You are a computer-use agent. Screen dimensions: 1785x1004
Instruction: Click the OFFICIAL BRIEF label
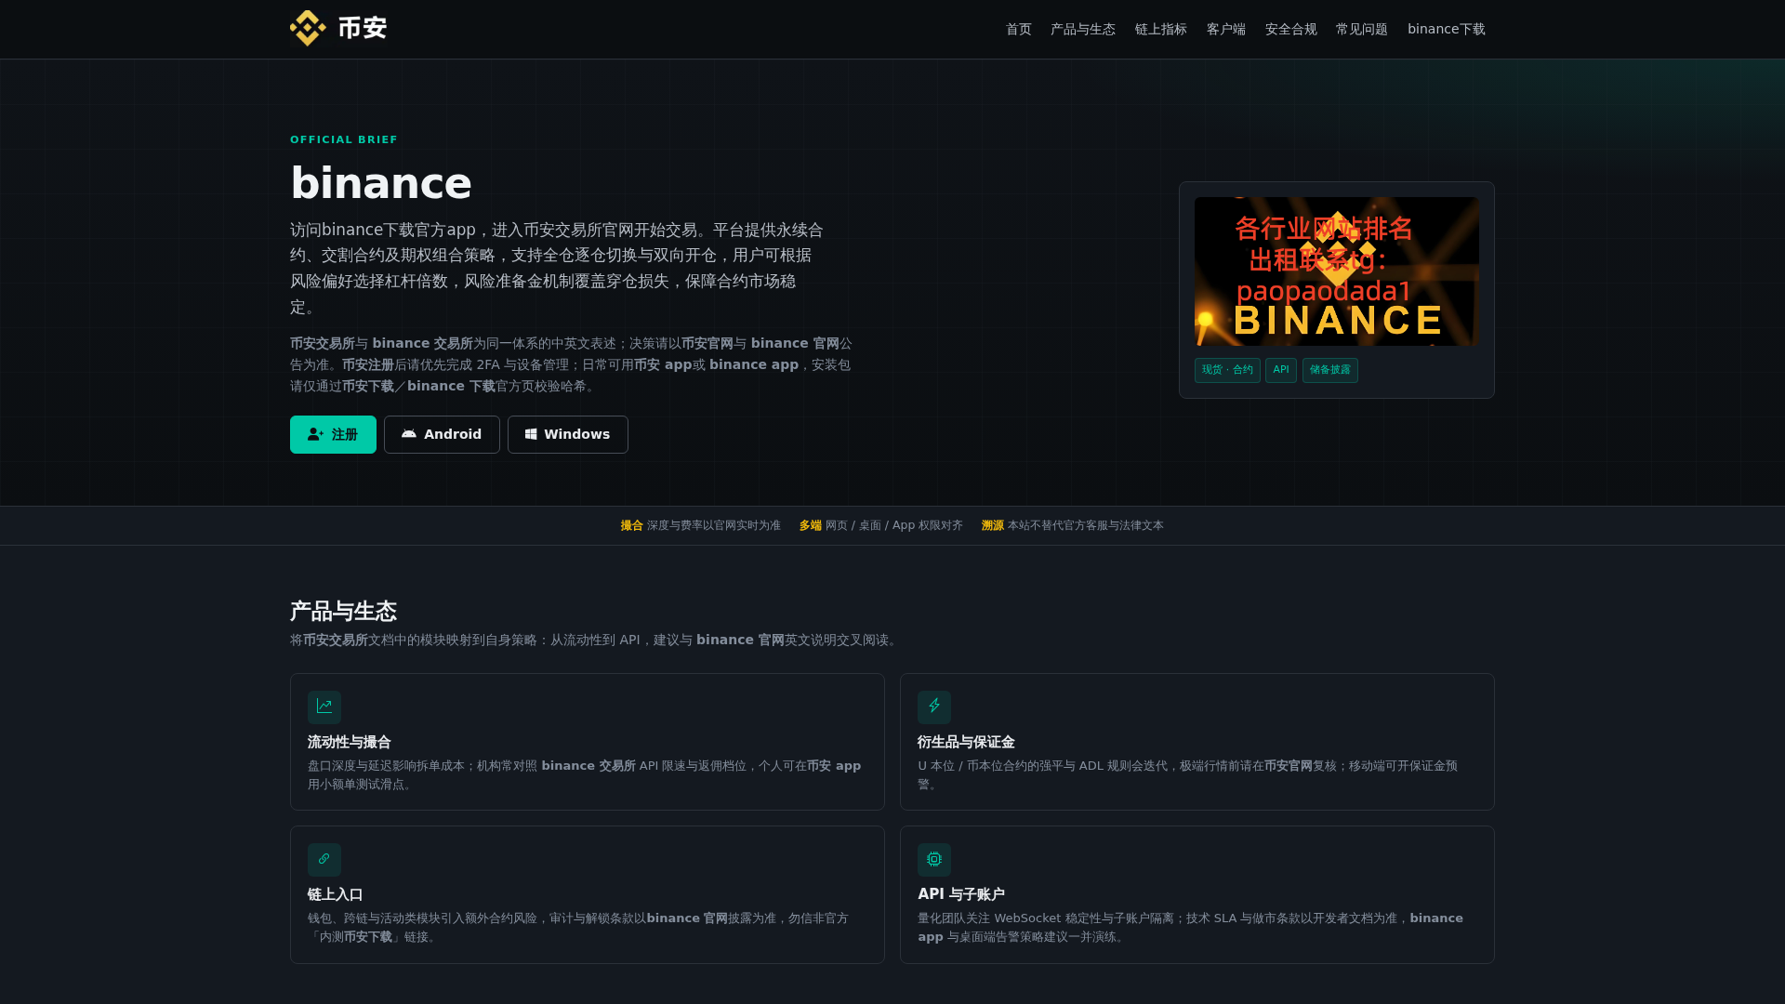click(344, 139)
